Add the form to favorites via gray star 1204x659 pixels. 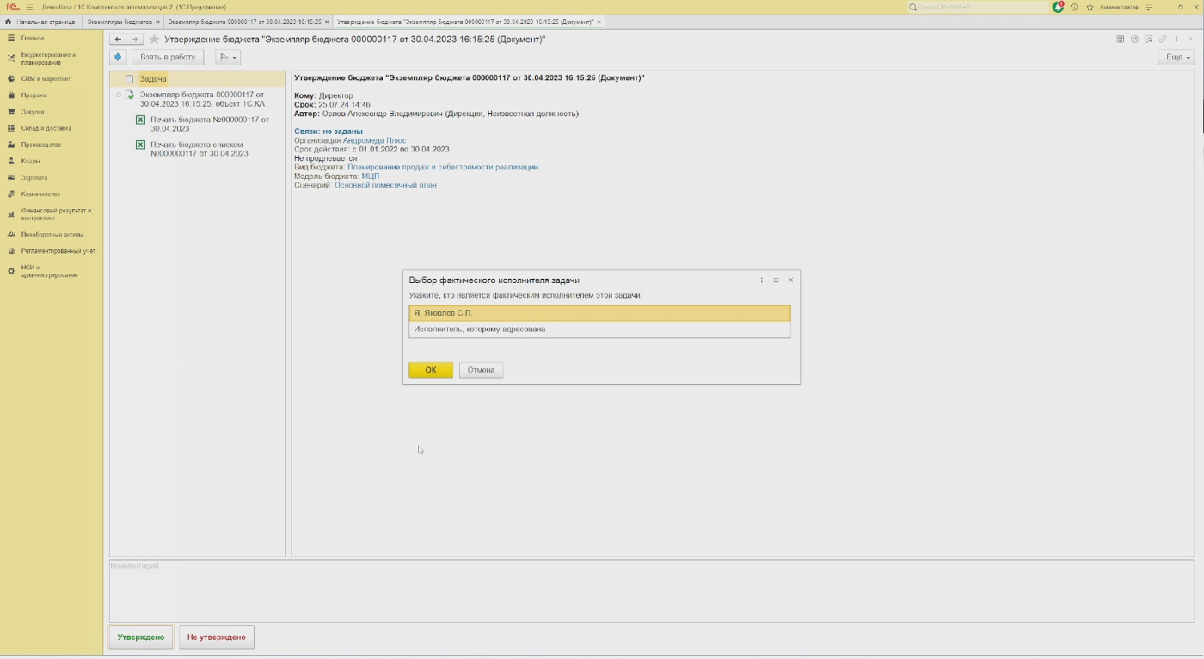click(x=155, y=40)
